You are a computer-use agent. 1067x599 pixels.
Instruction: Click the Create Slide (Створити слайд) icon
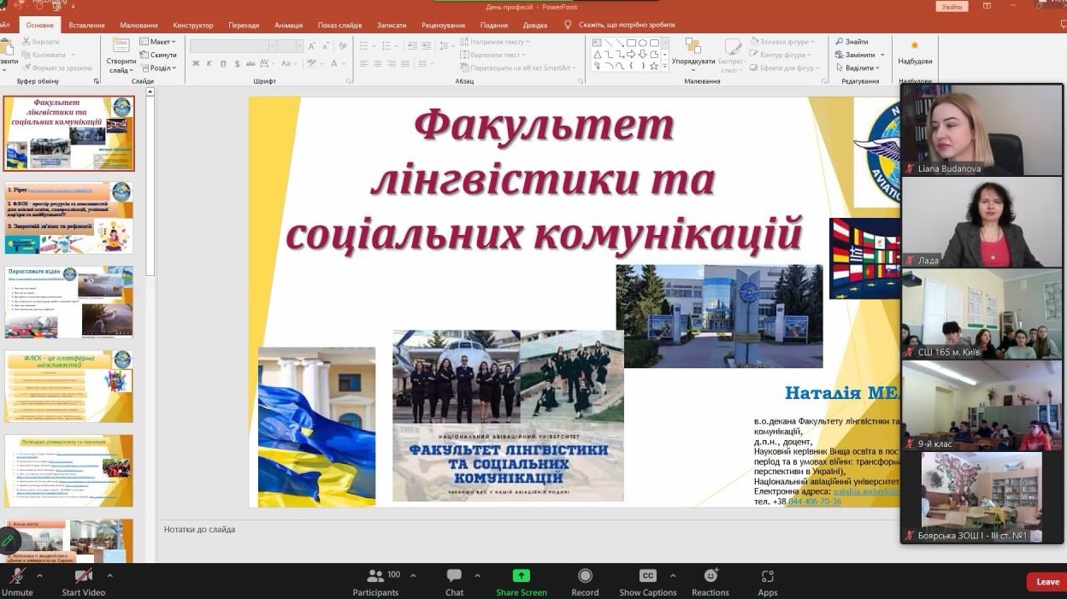point(121,50)
